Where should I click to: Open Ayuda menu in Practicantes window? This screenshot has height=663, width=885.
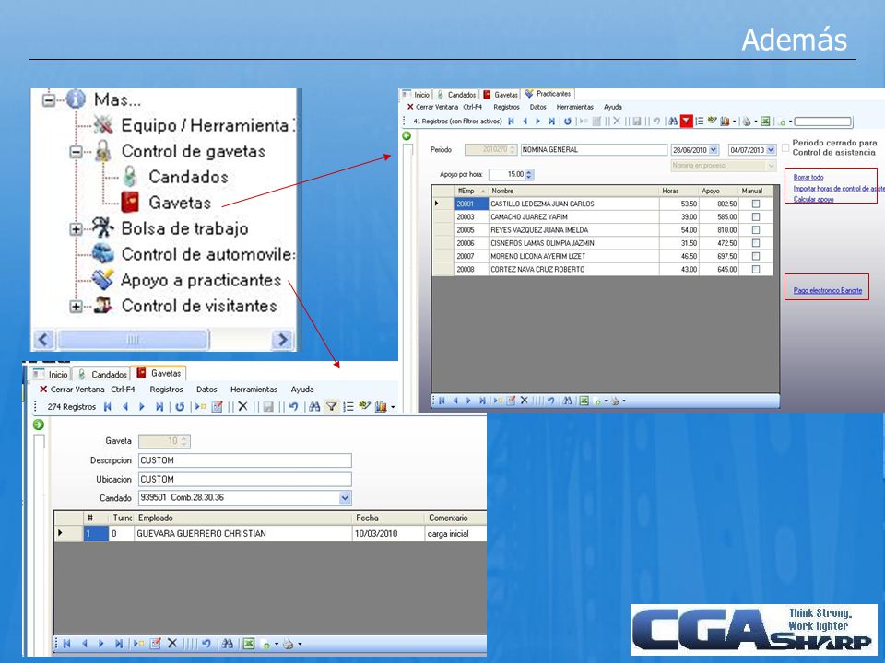pos(612,107)
